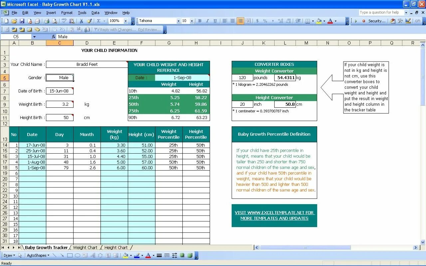This screenshot has height=266, width=426.
Task: Select the drawing Arrow tool
Action: [x=62, y=255]
